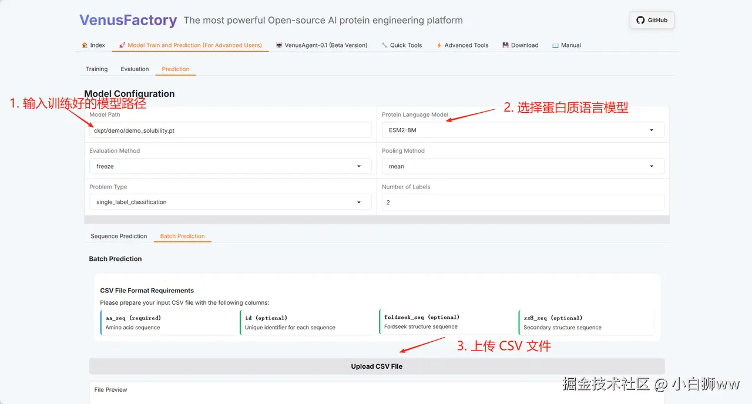
Task: Click the Quick Tools wrench icon
Action: 384,45
